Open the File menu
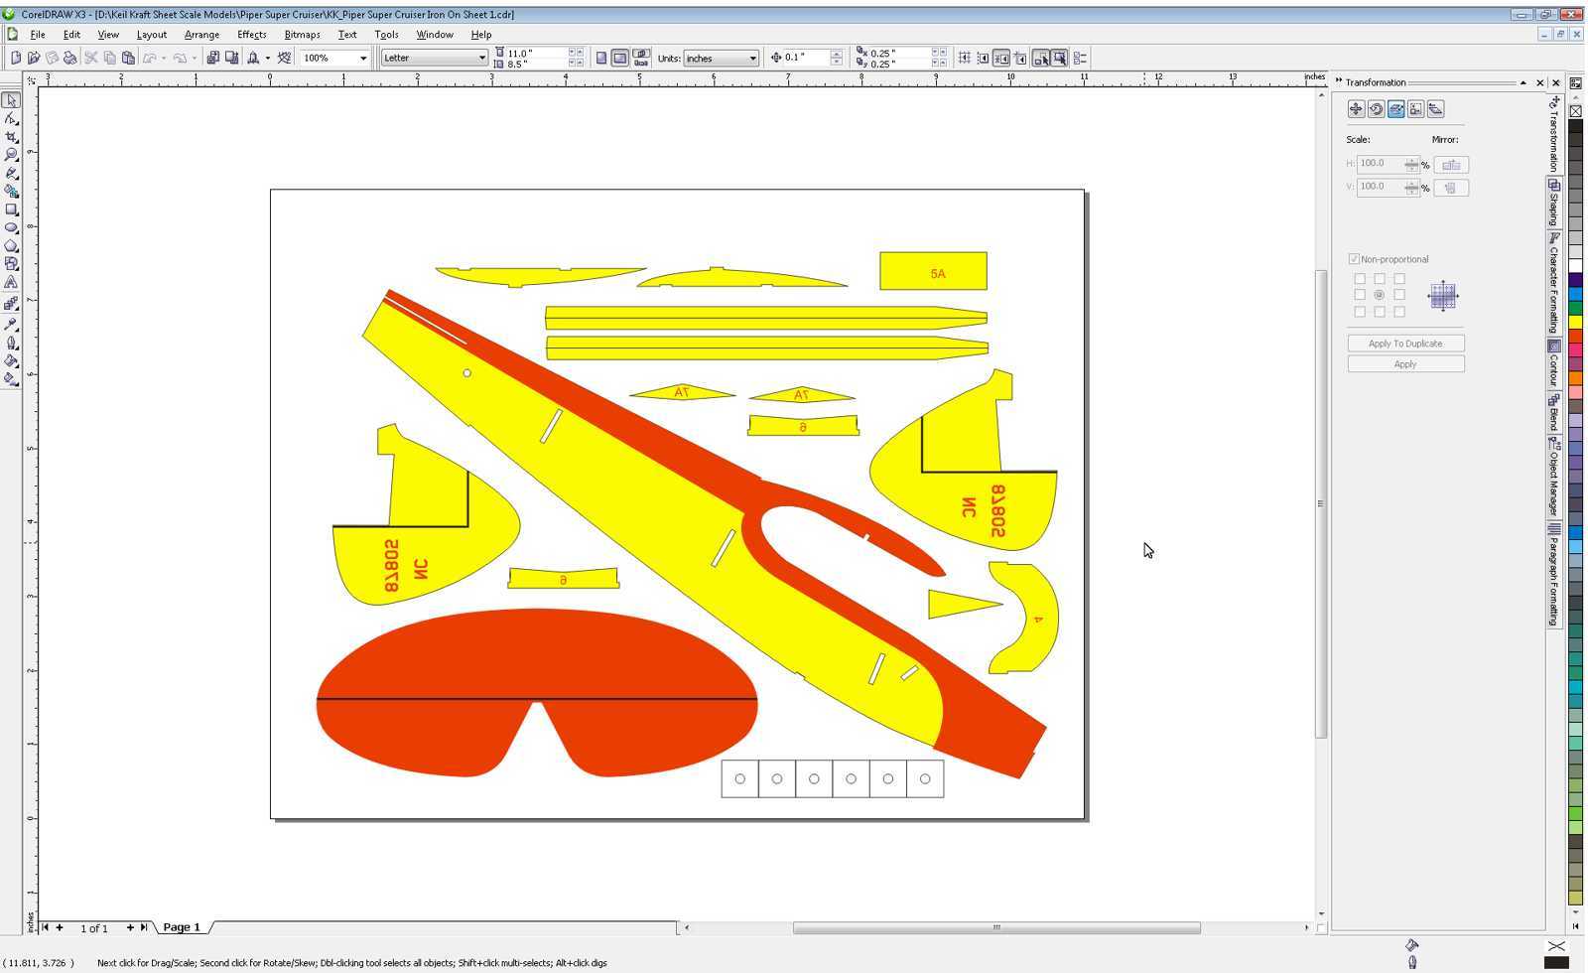This screenshot has height=973, width=1588. pos(38,34)
